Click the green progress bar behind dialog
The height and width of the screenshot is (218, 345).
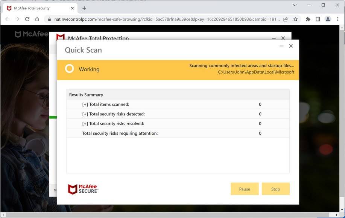click(x=53, y=117)
